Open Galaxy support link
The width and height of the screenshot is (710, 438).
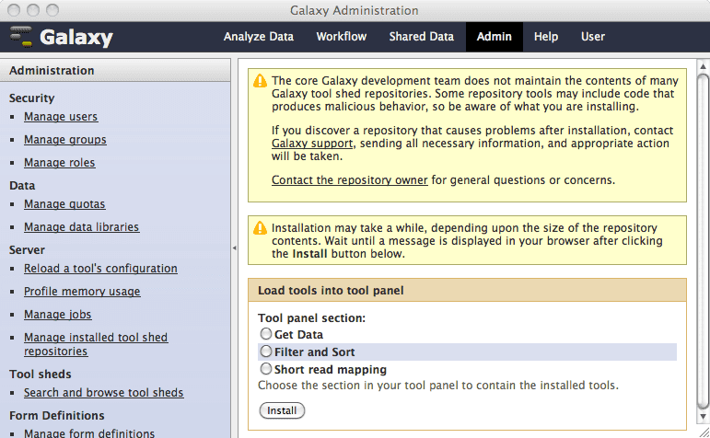pos(312,144)
